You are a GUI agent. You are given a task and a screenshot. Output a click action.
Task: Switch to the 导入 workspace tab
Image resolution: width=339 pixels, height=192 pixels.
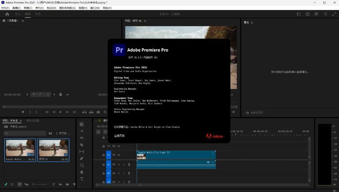click(18, 14)
